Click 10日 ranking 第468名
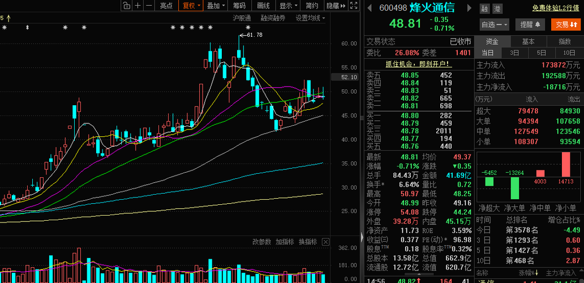Screen dimensions: 584x283 [x=521, y=260]
